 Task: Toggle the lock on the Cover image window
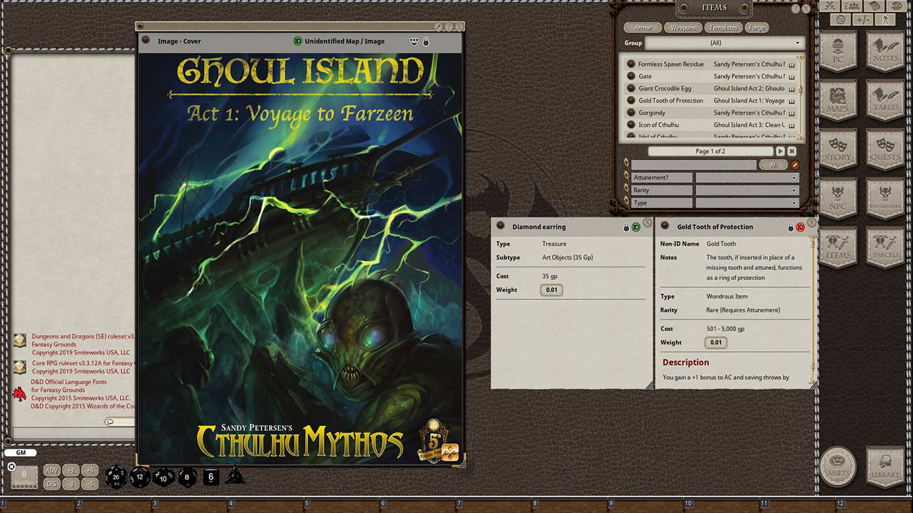click(426, 41)
